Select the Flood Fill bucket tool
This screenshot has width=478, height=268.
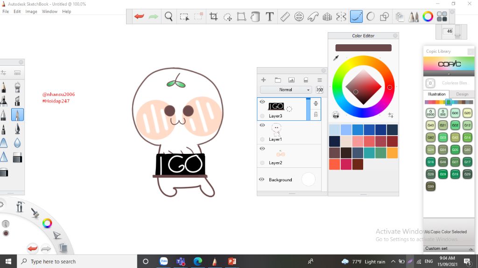coord(255,16)
